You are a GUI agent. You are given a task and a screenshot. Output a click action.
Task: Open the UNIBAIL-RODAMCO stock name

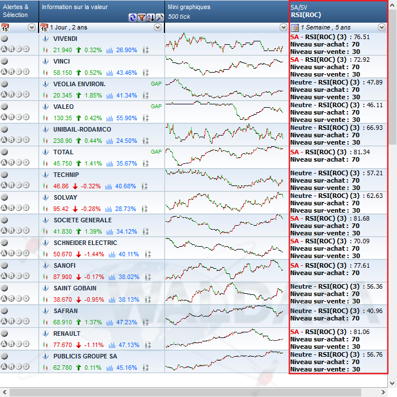point(82,129)
